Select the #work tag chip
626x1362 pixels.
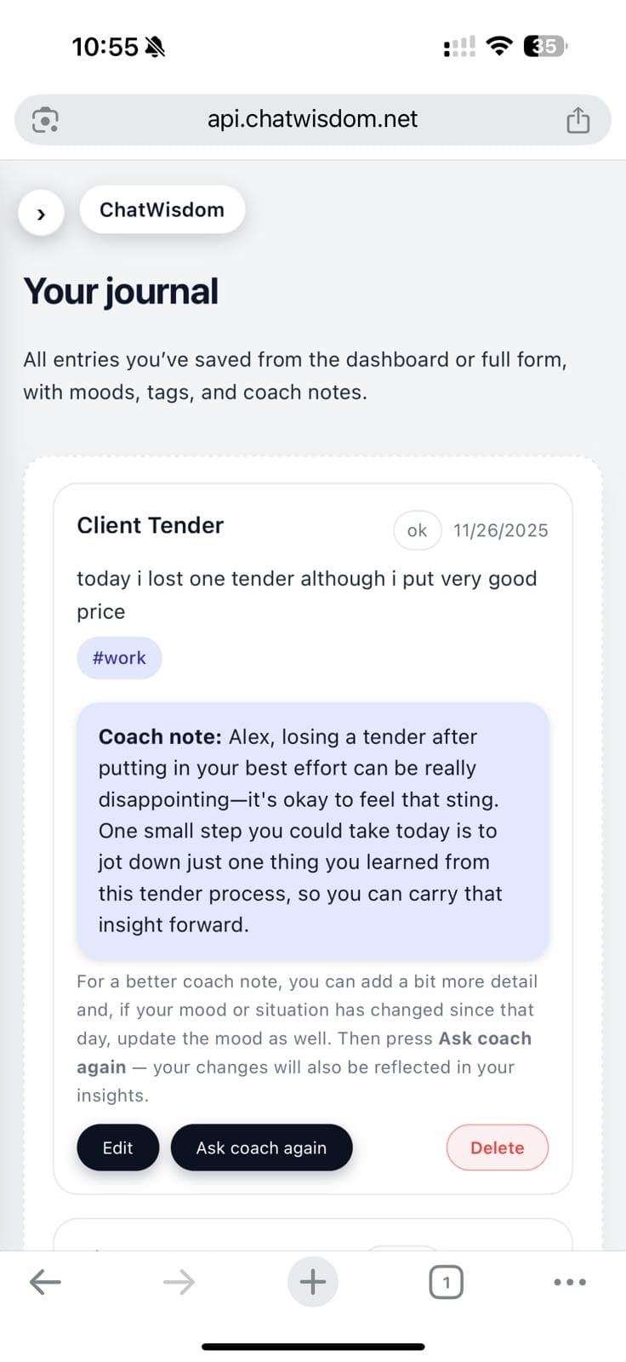coord(119,658)
